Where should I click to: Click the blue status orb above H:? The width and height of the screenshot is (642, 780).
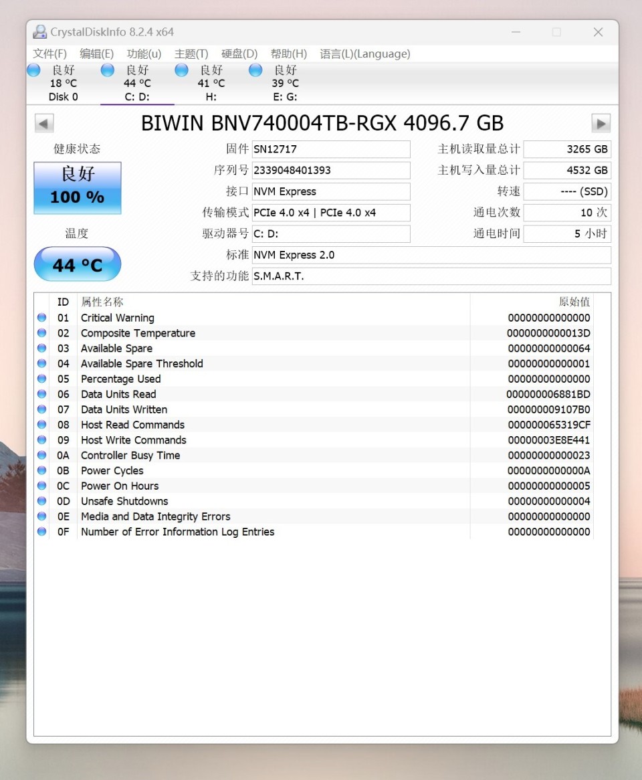point(181,70)
